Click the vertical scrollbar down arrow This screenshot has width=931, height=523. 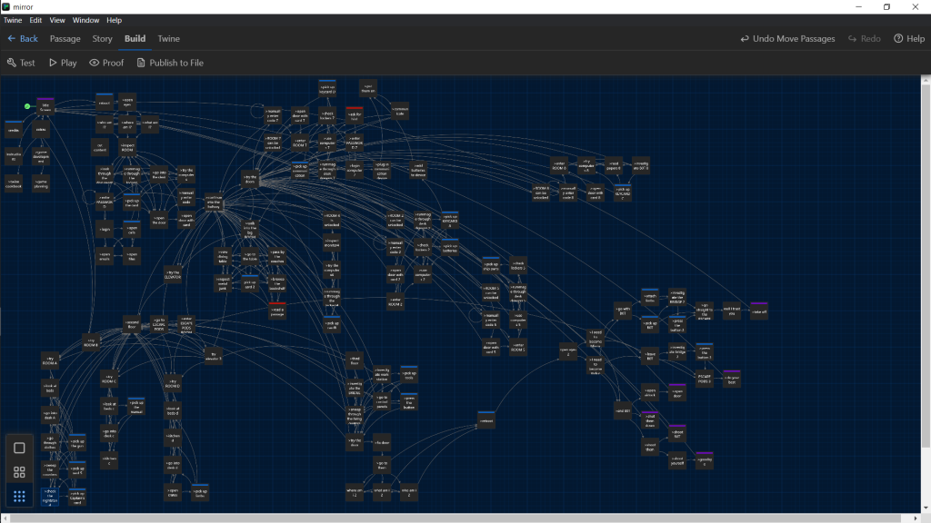click(925, 508)
